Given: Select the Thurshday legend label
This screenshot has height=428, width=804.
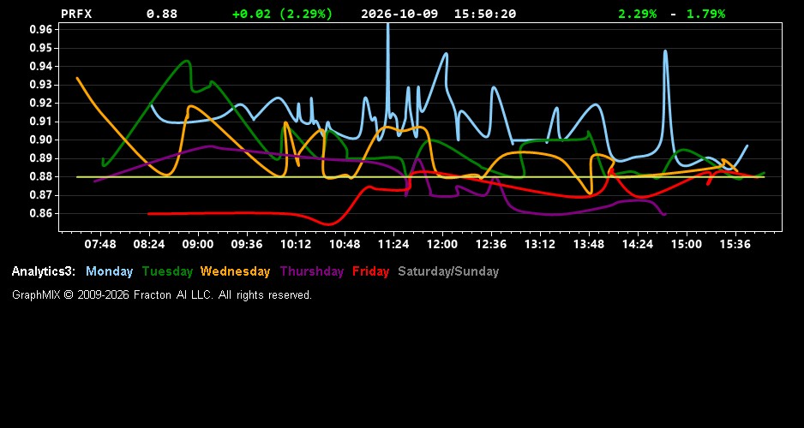Looking at the screenshot, I should pos(312,271).
